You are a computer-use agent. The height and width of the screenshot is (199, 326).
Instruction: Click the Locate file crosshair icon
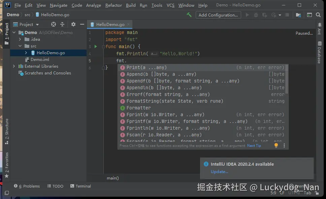[x=54, y=24]
